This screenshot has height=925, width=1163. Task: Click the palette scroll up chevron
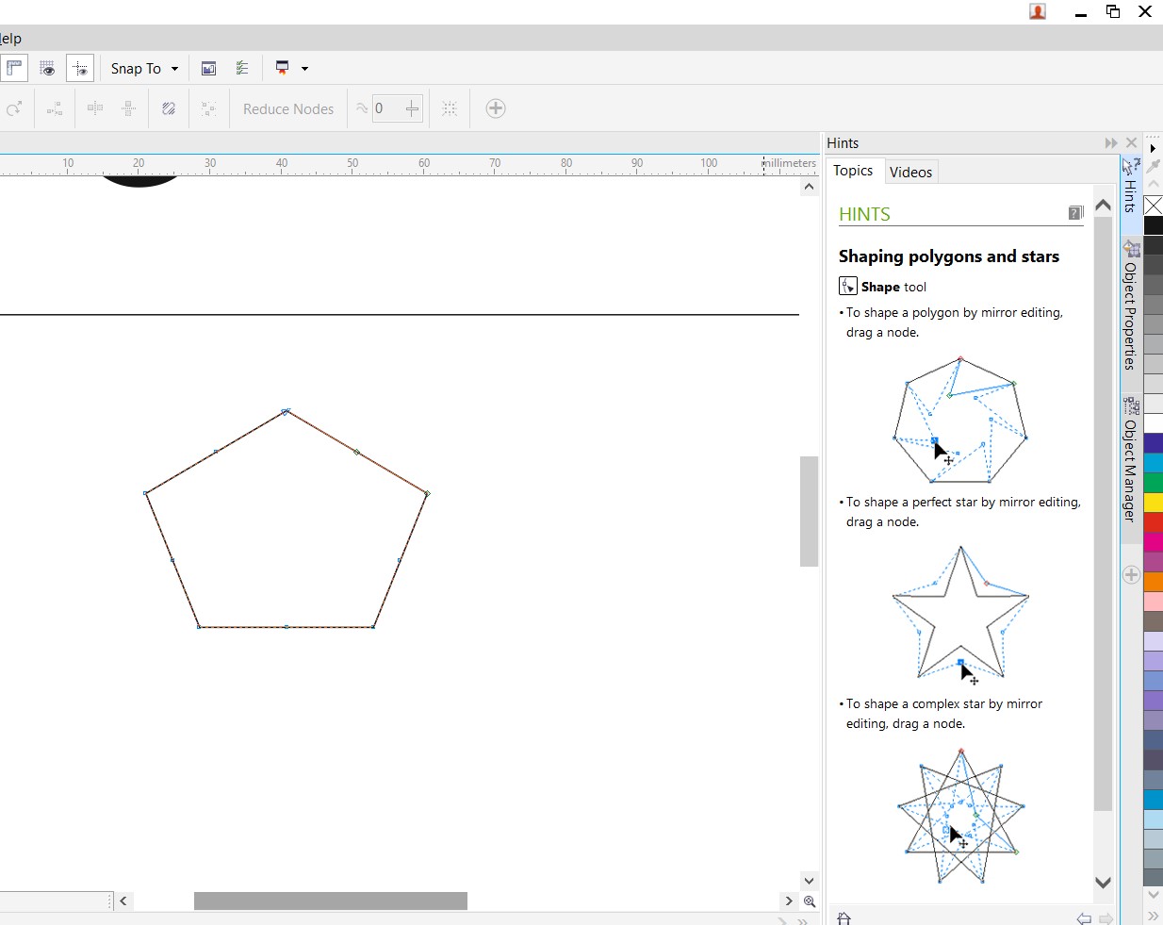tap(1154, 184)
